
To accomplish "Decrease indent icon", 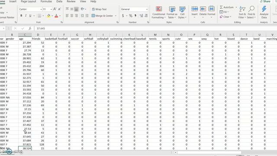I will (x=82, y=16).
